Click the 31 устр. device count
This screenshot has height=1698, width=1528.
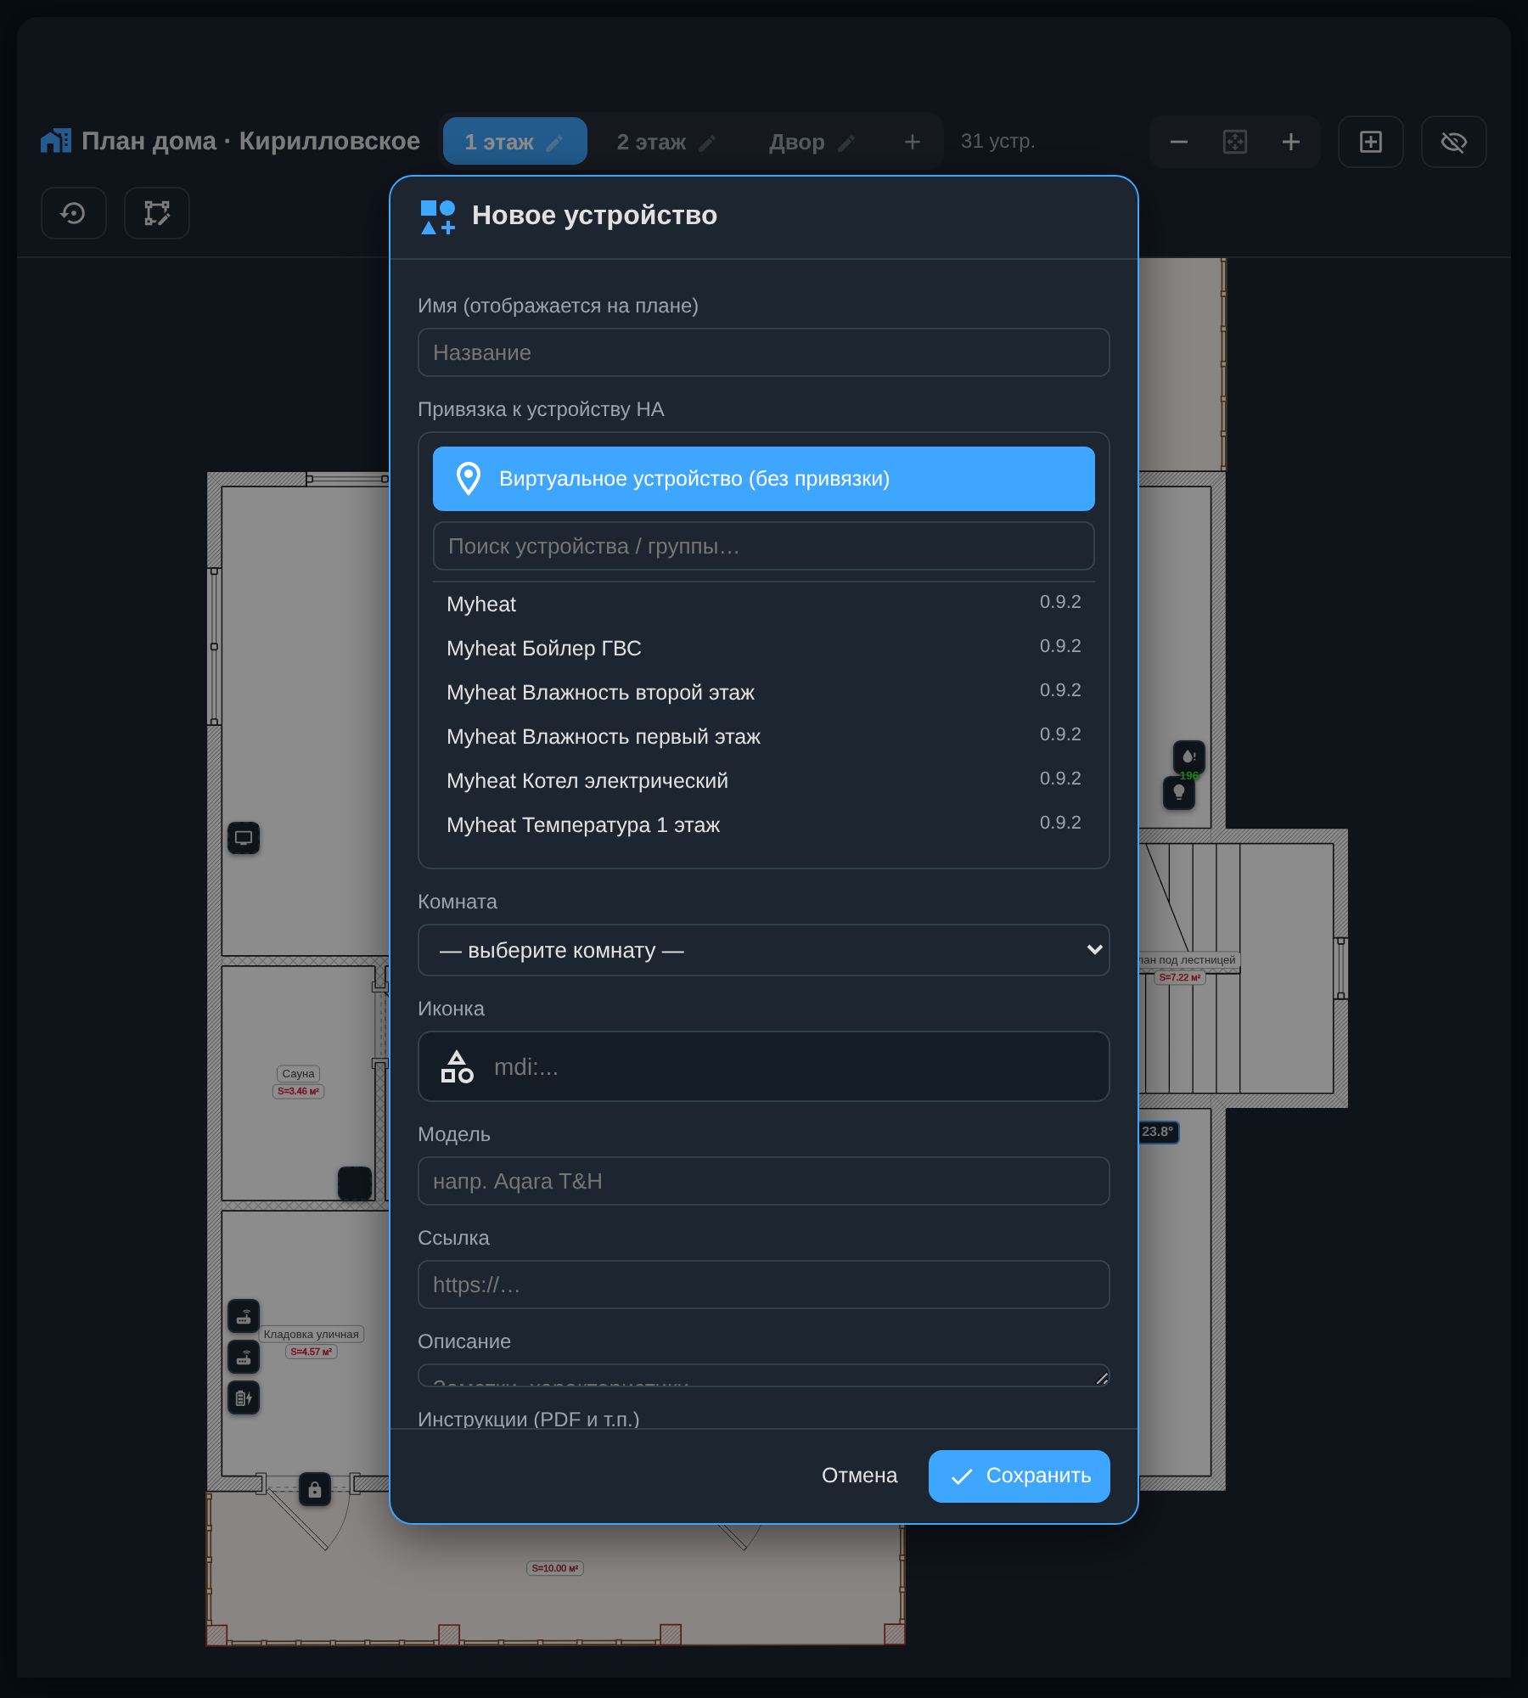(997, 141)
